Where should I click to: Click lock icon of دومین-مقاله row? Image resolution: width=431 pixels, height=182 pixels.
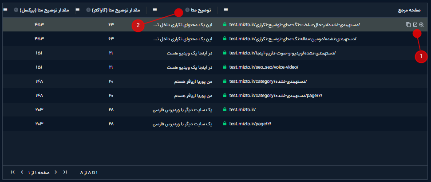click(x=225, y=39)
